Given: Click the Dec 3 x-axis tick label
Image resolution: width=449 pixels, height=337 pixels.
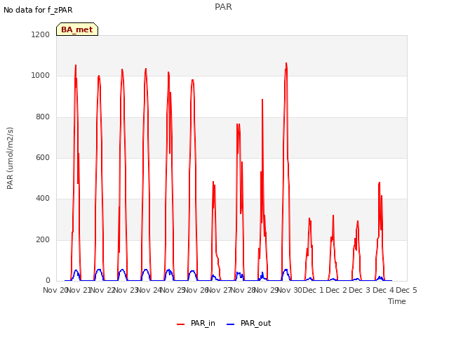Looking at the screenshot, I should point(360,290).
